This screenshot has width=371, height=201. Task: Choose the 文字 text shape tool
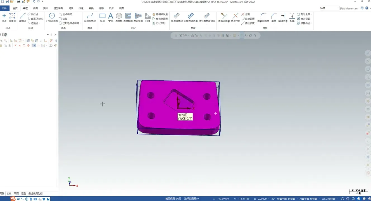(x=111, y=17)
